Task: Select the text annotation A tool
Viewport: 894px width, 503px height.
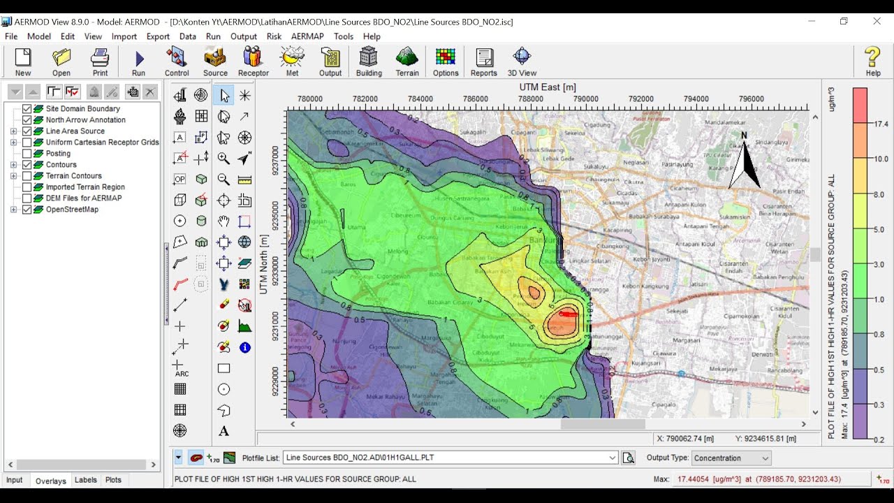Action: (x=223, y=431)
